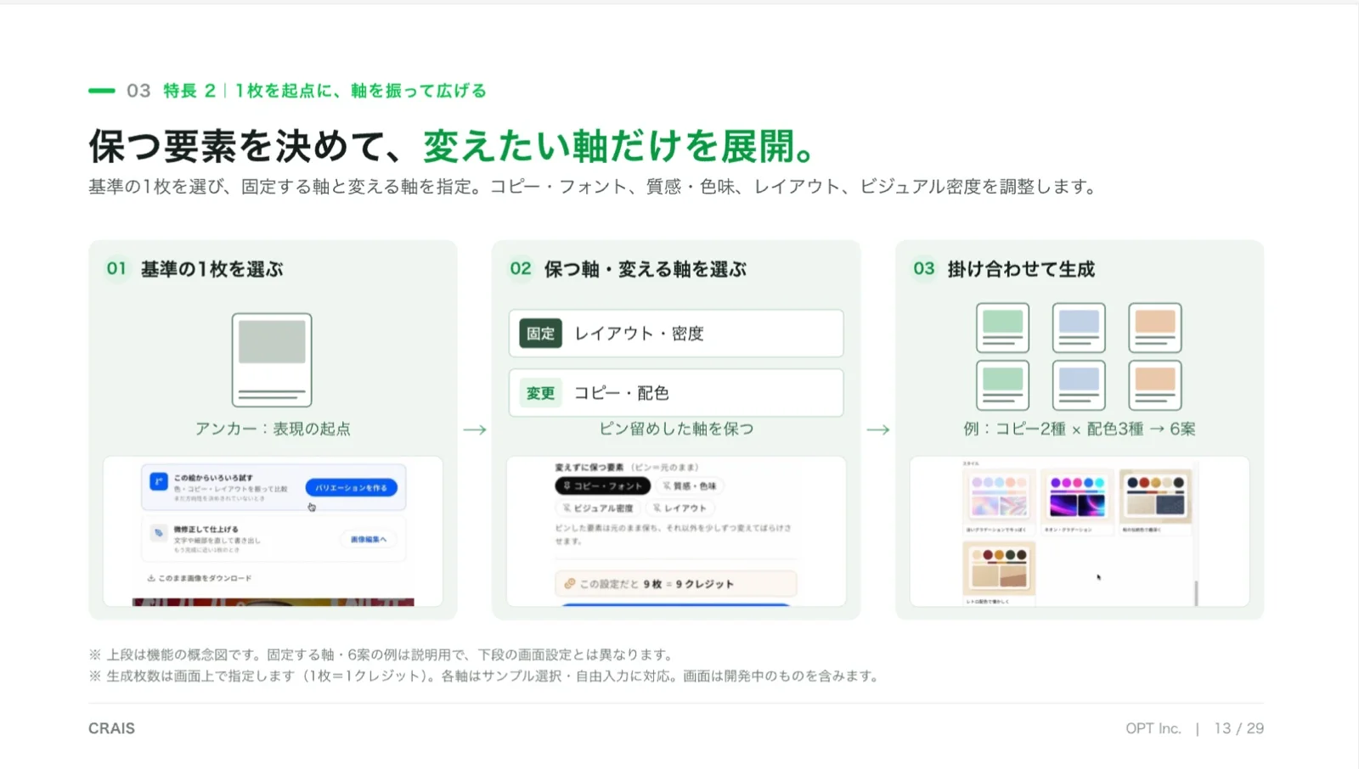Screen dimensions: 1359x769
Task: Click the heading 掛け合わせて生成
Action: point(1021,269)
